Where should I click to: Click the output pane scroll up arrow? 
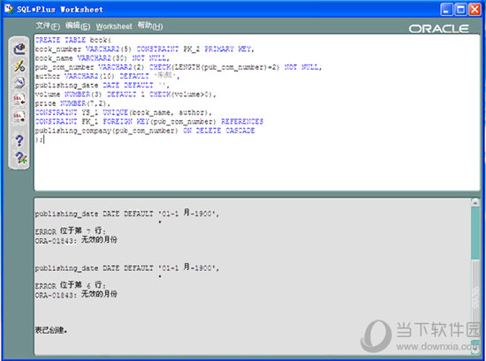(475, 202)
